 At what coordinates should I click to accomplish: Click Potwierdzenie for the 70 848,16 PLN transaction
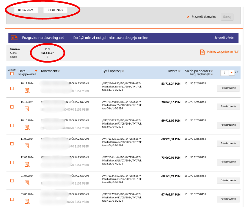pyautogui.click(x=228, y=106)
